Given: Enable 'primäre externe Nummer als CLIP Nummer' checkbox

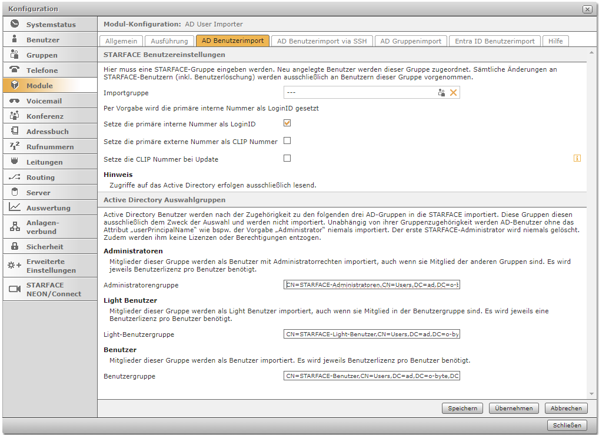Looking at the screenshot, I should (x=287, y=141).
